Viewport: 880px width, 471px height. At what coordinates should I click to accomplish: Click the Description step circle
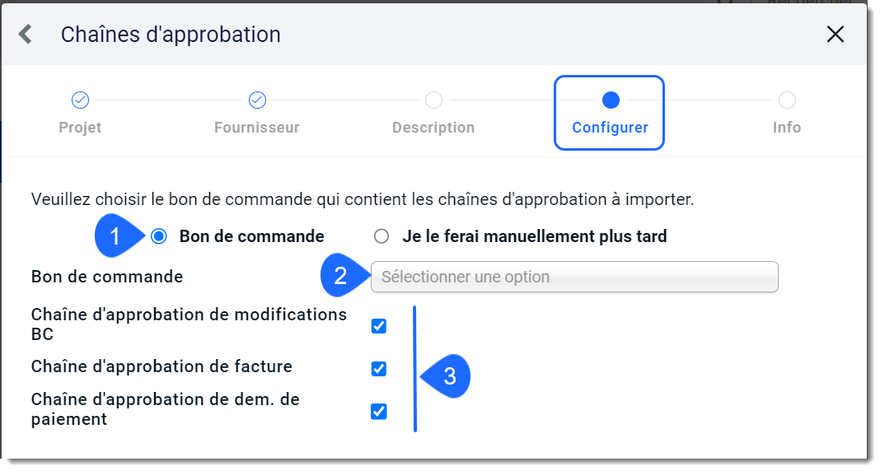click(x=433, y=100)
